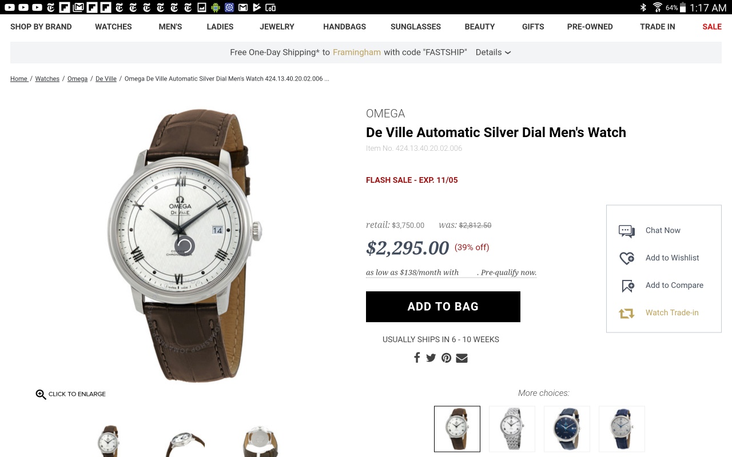Share the watch on Facebook

coord(417,358)
